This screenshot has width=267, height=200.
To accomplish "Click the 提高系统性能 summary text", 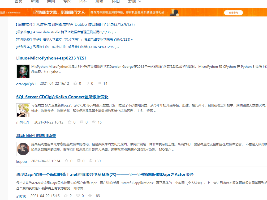I will [149, 147].
